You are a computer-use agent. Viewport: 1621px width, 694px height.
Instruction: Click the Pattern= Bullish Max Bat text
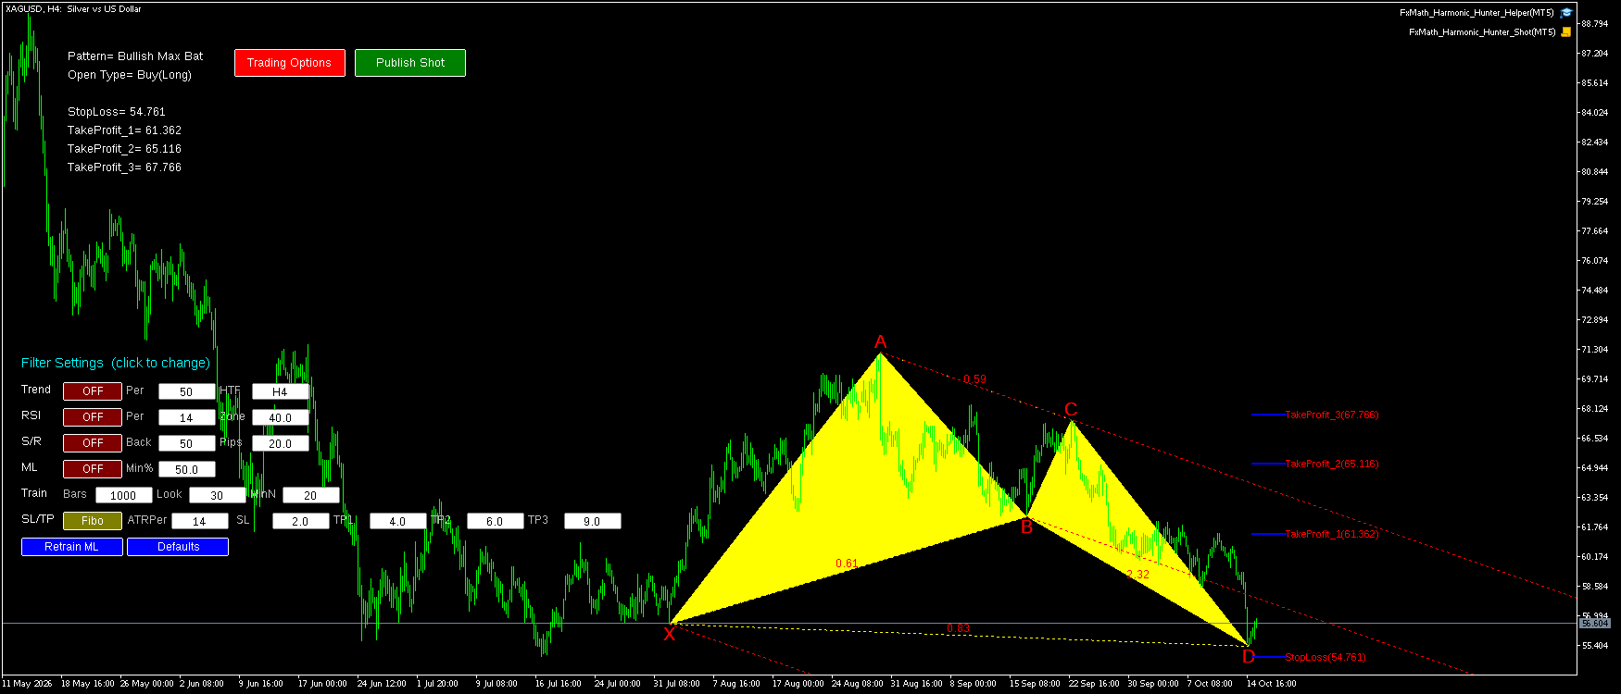coord(135,56)
